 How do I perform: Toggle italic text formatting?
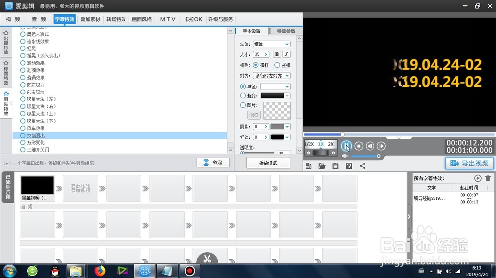tap(286, 54)
